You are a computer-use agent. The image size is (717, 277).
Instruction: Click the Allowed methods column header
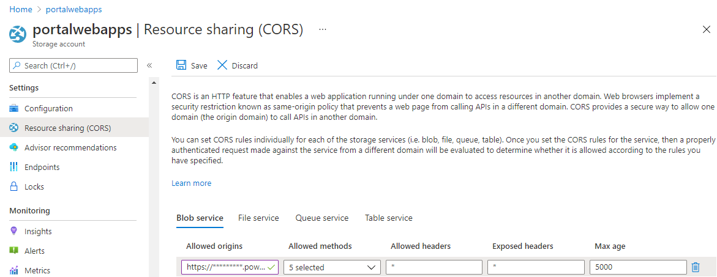[x=320, y=246]
